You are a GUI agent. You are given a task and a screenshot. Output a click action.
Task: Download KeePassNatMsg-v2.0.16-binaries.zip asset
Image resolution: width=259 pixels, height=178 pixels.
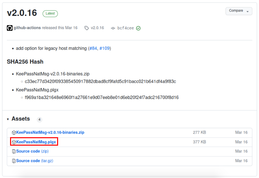pyautogui.click(x=50, y=132)
